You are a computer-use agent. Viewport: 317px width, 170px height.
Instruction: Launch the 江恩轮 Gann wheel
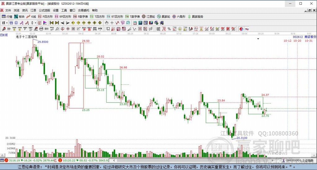pyautogui.click(x=148, y=17)
